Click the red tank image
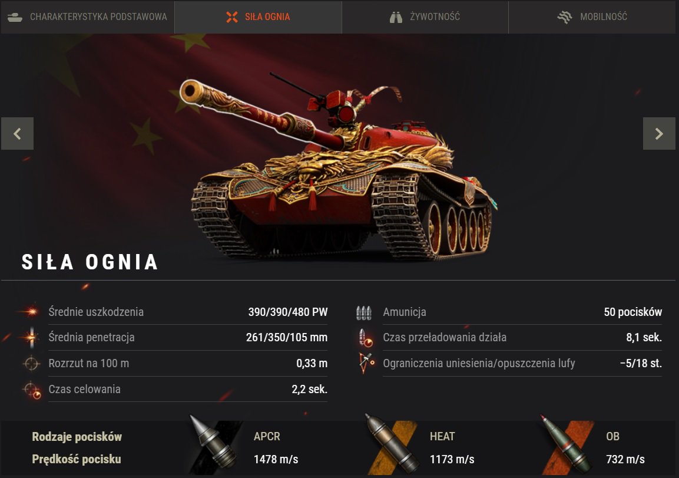 point(339,170)
